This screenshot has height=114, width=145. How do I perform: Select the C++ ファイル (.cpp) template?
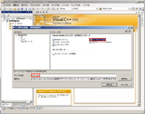tap(98, 39)
